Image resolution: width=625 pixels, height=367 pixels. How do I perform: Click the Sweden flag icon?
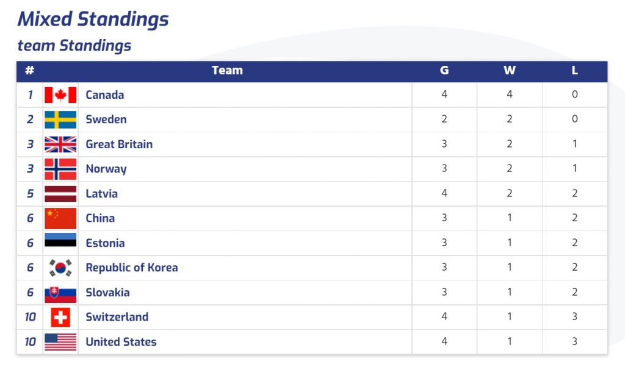(x=60, y=120)
